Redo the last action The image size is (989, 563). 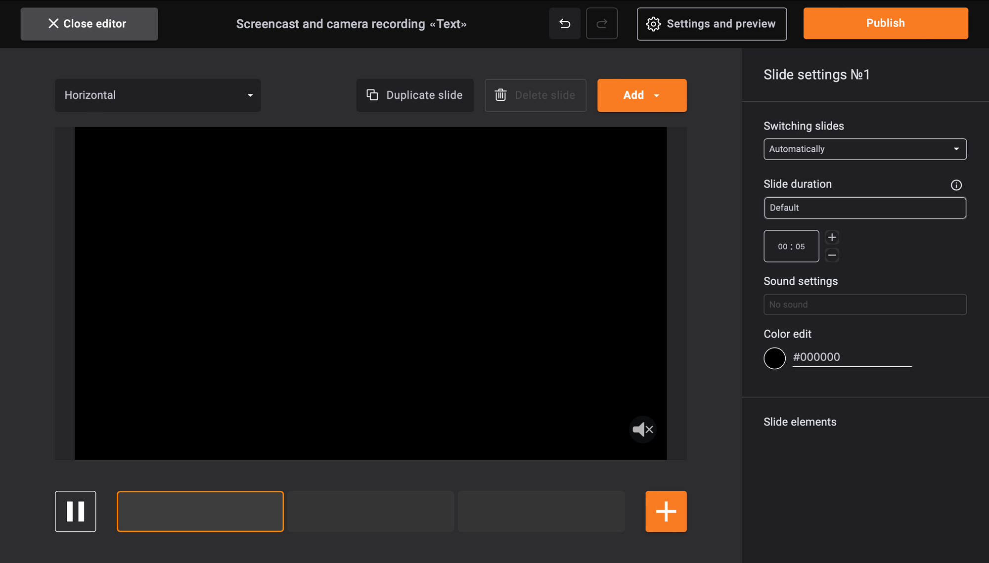click(x=602, y=23)
